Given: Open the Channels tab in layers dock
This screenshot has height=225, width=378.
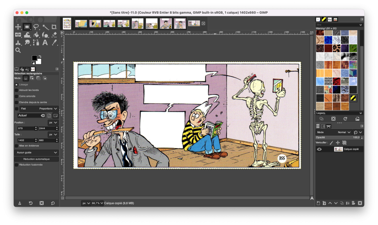Looking at the screenshot, I should (323, 126).
